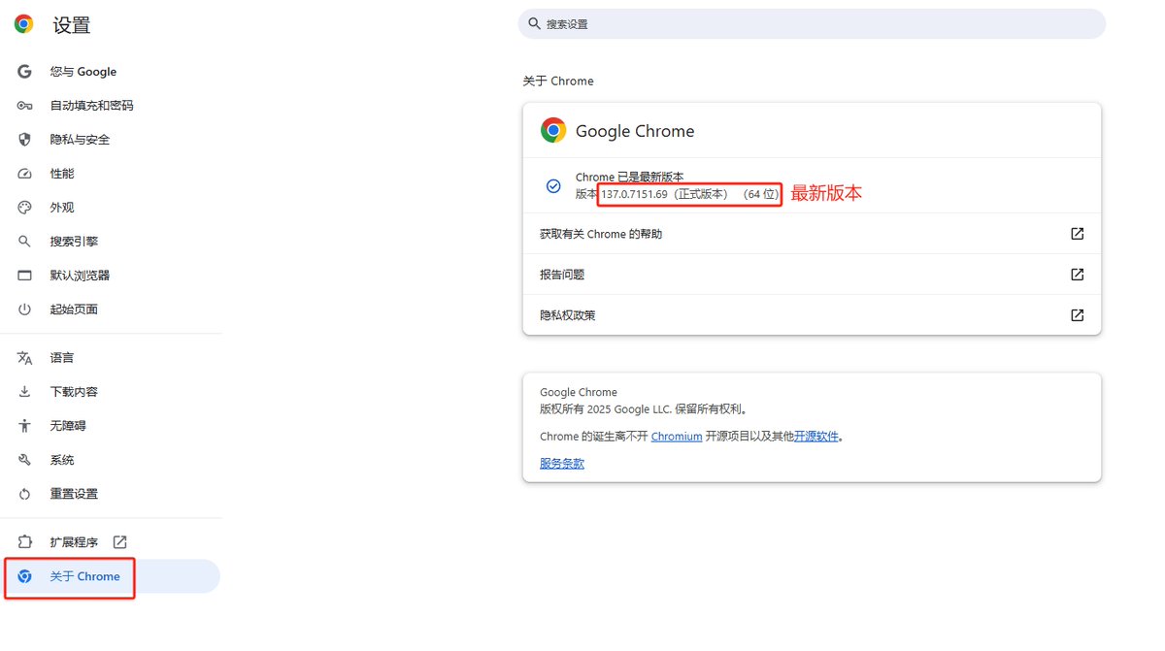Focus the 搜索设置 search field

812,24
